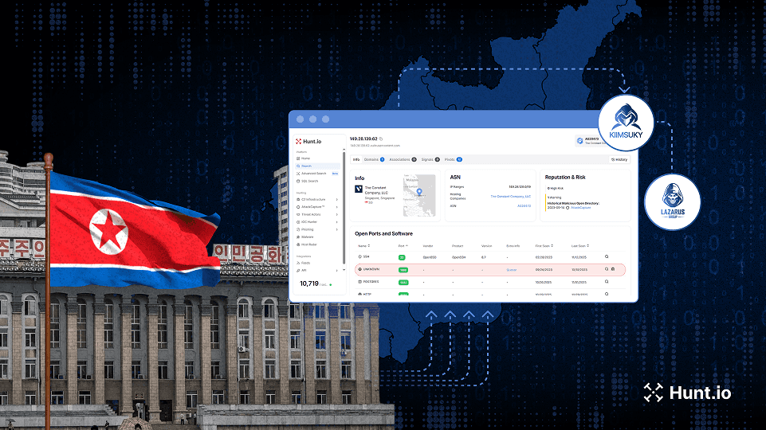Click the API sidebar icon
The height and width of the screenshot is (430, 766).
pos(298,271)
